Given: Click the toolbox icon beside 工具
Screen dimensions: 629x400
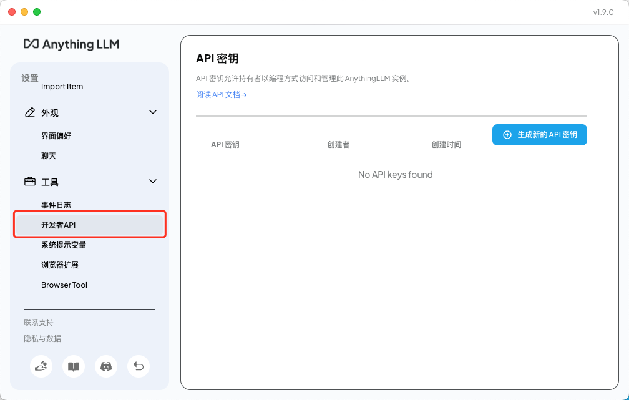Looking at the screenshot, I should point(30,182).
